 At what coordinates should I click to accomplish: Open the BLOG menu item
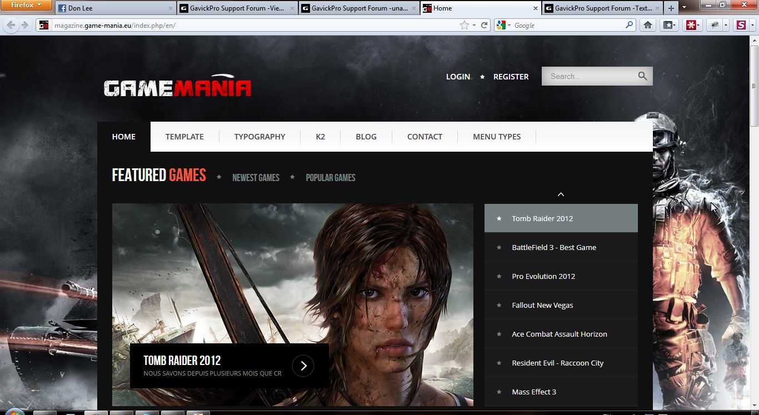366,137
